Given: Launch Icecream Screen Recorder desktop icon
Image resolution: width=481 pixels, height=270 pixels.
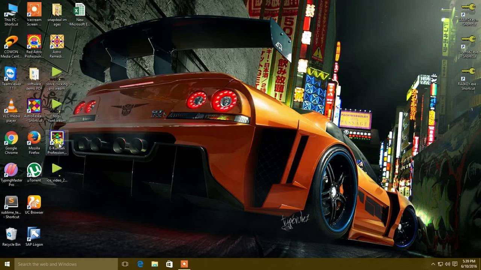Looking at the screenshot, I should pos(34,15).
